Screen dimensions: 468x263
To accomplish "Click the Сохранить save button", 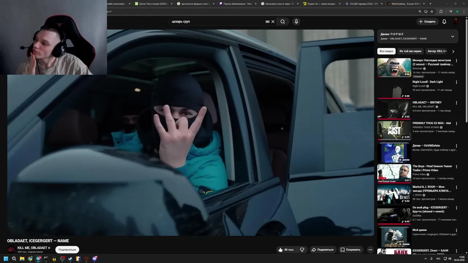I will click(x=350, y=250).
